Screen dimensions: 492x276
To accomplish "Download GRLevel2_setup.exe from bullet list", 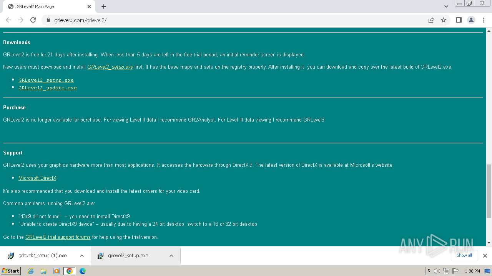I will tap(46, 80).
